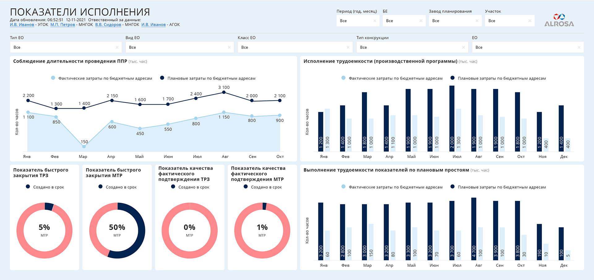Toggle Создано в срок legend for закрытия МТР
The width and height of the screenshot is (594, 280).
118,187
